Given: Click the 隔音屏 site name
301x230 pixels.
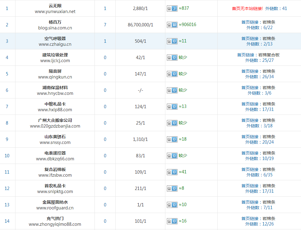Looking at the screenshot, I should (55, 71).
